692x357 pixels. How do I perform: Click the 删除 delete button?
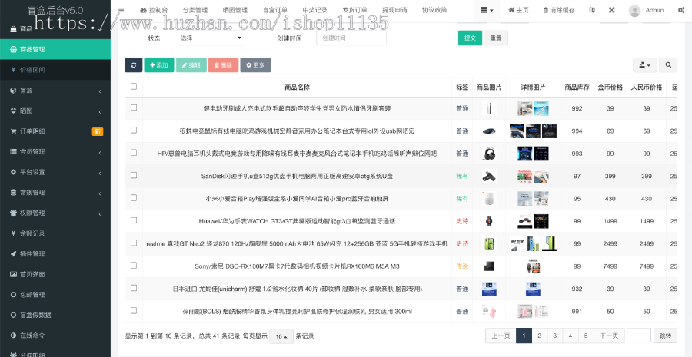(223, 64)
